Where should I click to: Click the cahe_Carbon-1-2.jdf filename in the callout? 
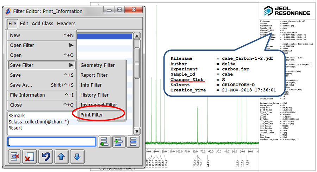(x=248, y=58)
